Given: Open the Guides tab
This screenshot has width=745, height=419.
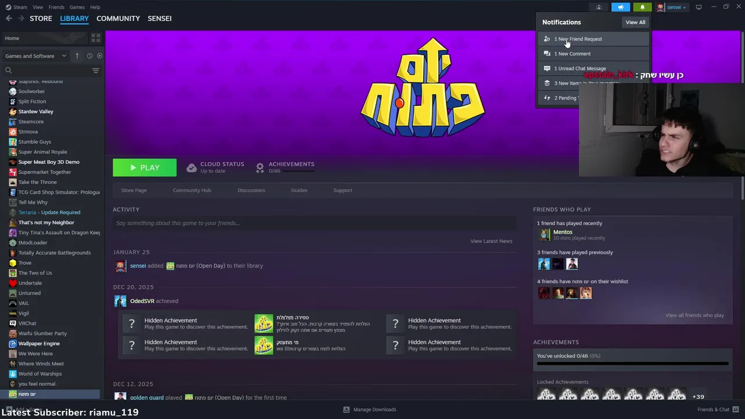Looking at the screenshot, I should (x=299, y=190).
